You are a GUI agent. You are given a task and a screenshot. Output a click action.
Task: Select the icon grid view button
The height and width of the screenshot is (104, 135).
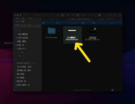[62, 15]
